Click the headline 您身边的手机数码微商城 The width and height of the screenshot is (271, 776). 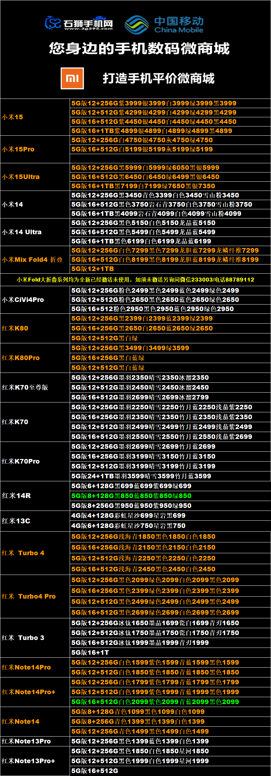tap(139, 49)
